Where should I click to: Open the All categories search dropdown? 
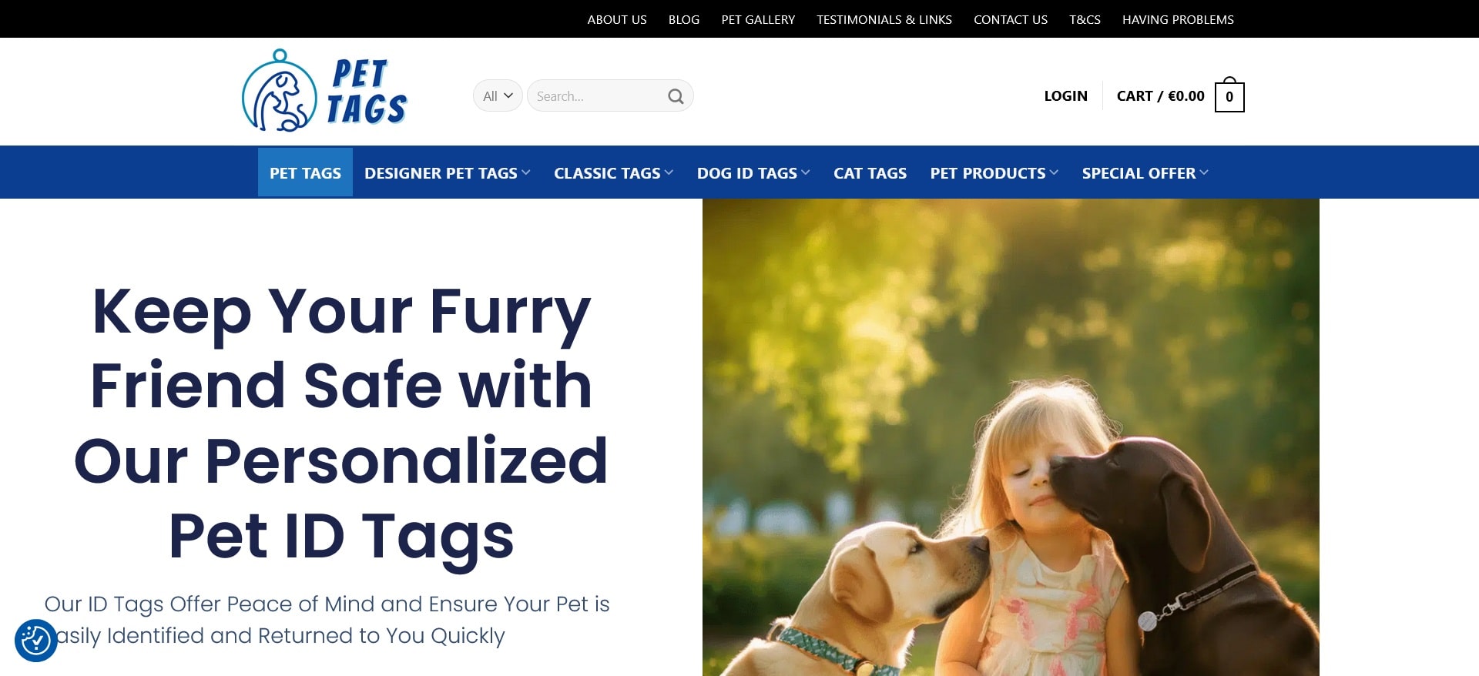(x=498, y=95)
